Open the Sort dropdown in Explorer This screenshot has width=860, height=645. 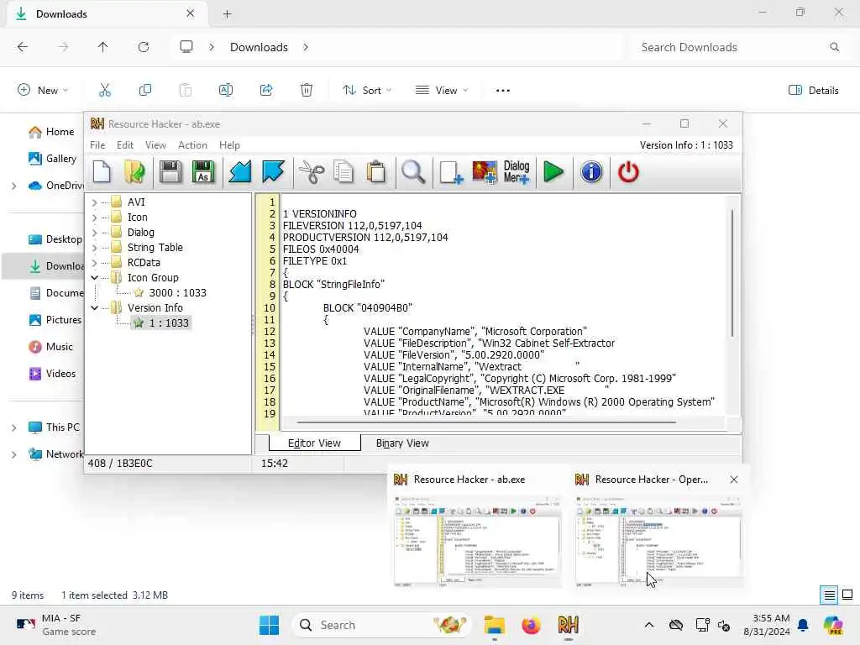click(367, 90)
